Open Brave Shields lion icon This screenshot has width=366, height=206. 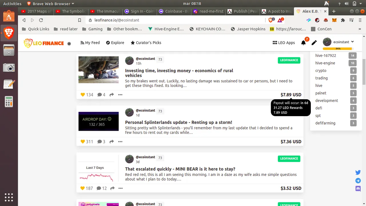pyautogui.click(x=271, y=20)
